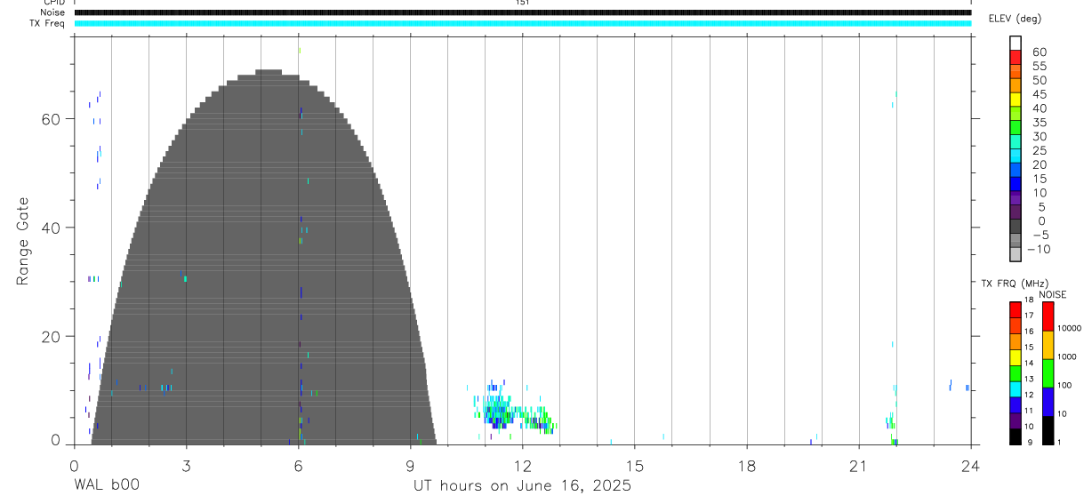Viewport: 1092px width, 504px height.
Task: Click the cyan swatch in the TX FRQ colorbar
Action: pyautogui.click(x=1016, y=388)
